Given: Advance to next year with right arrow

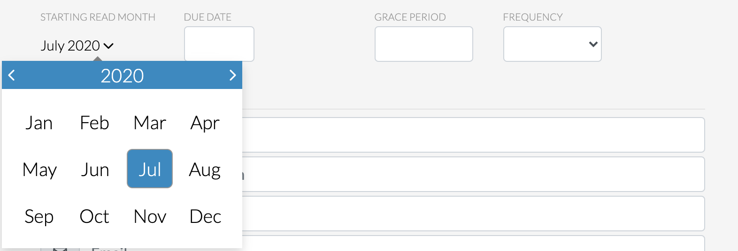Looking at the screenshot, I should point(232,75).
